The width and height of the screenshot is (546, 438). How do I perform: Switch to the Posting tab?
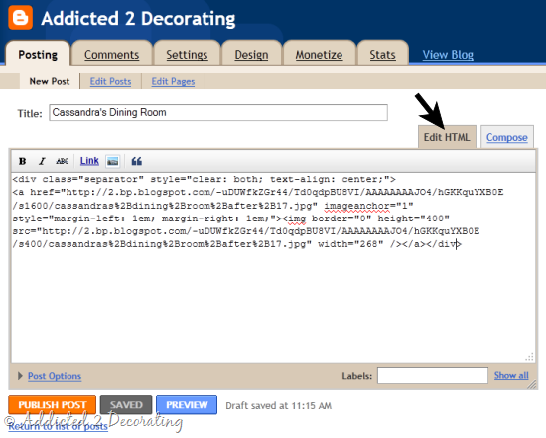38,54
